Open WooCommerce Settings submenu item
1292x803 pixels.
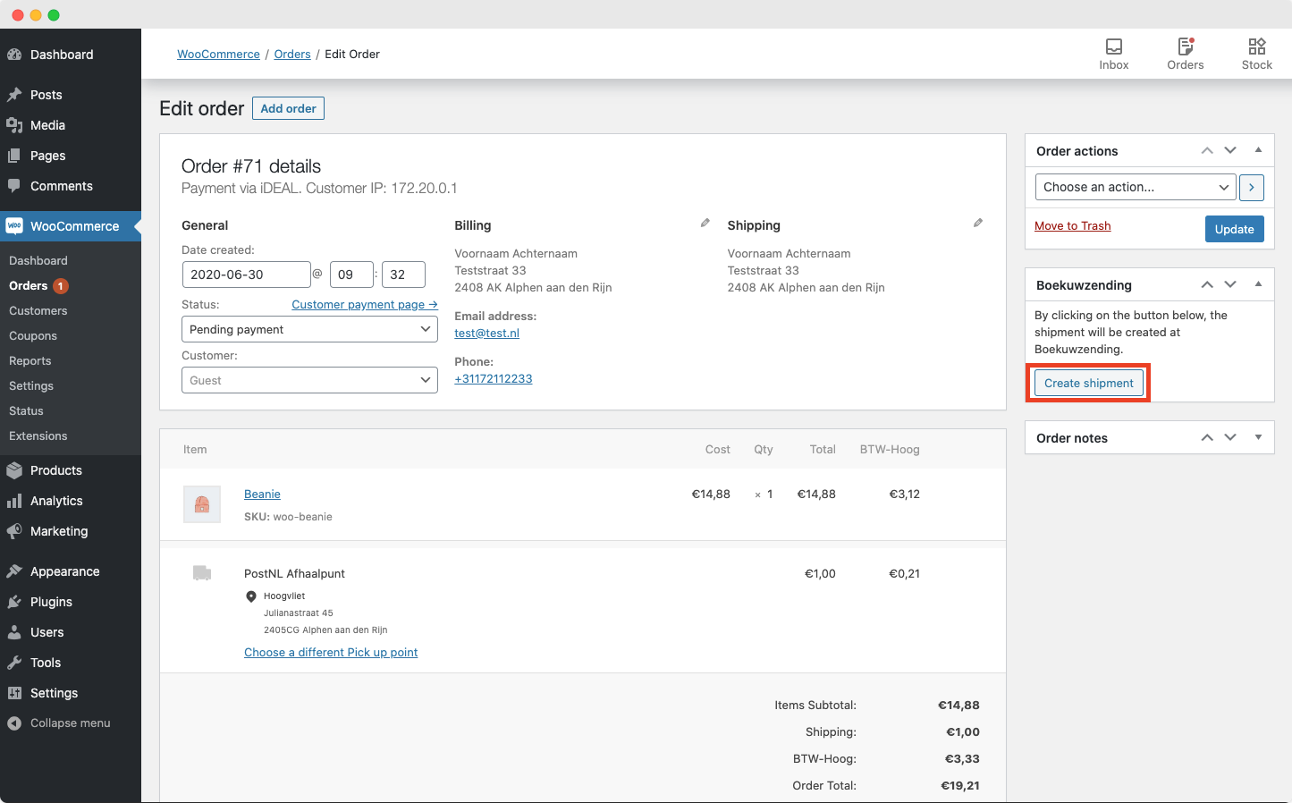[31, 386]
